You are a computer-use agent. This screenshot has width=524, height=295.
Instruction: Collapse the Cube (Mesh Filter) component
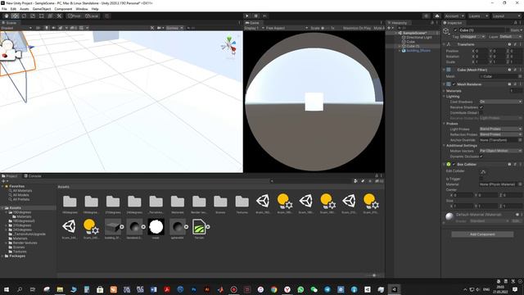pyautogui.click(x=444, y=70)
